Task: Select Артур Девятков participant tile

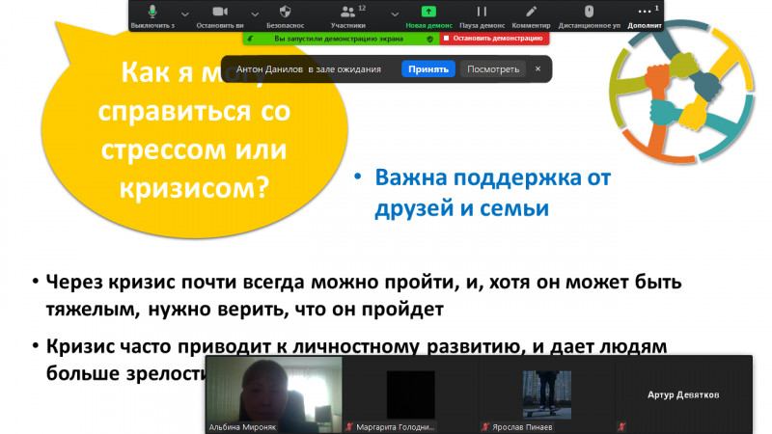Action: pyautogui.click(x=683, y=394)
